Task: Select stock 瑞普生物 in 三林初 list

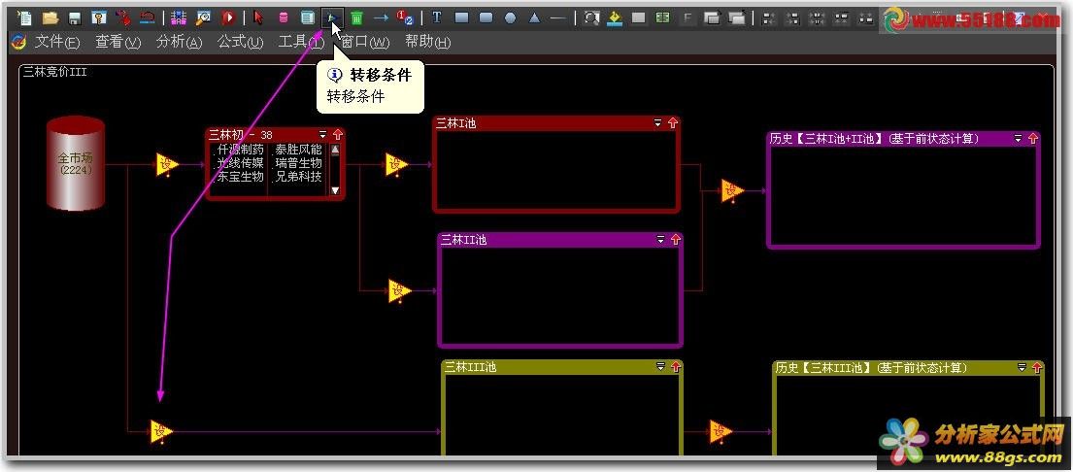Action: click(x=298, y=163)
